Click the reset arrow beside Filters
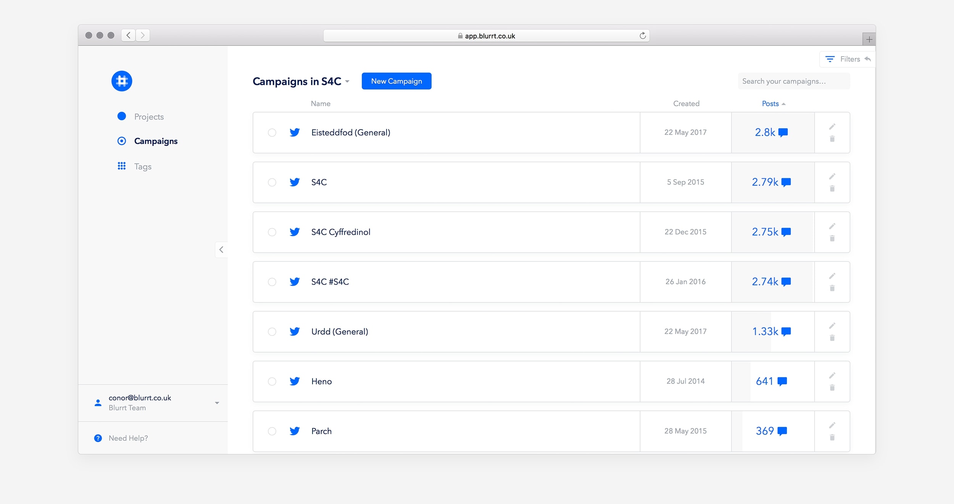The width and height of the screenshot is (954, 504). (x=868, y=59)
